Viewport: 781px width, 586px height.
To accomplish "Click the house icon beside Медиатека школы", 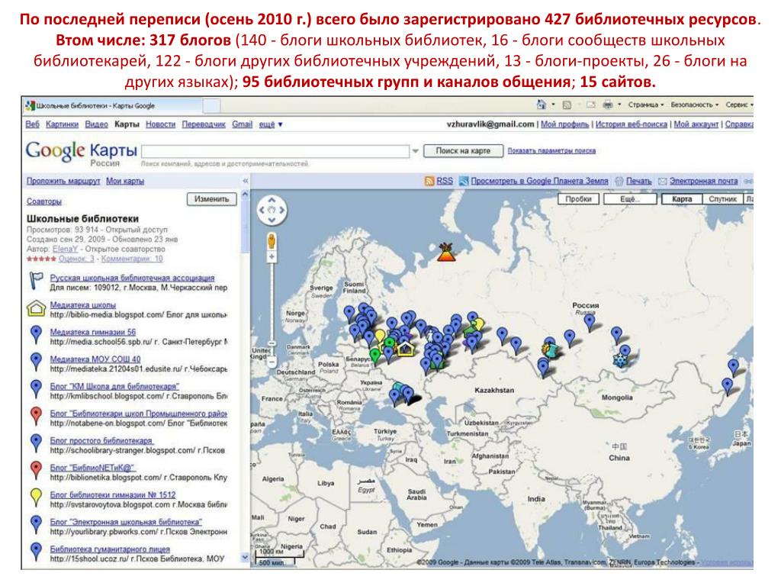I will [x=36, y=308].
